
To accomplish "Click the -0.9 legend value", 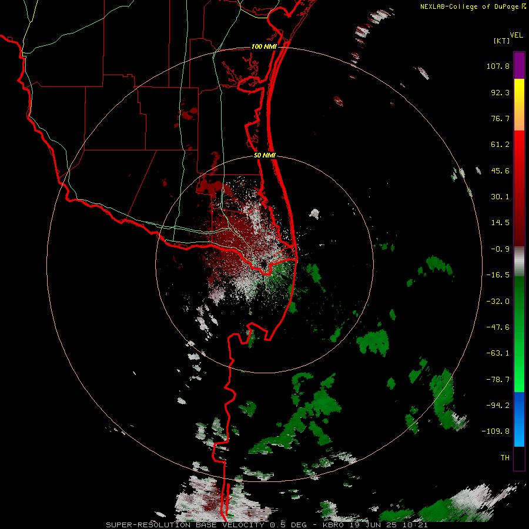I will 500,249.
